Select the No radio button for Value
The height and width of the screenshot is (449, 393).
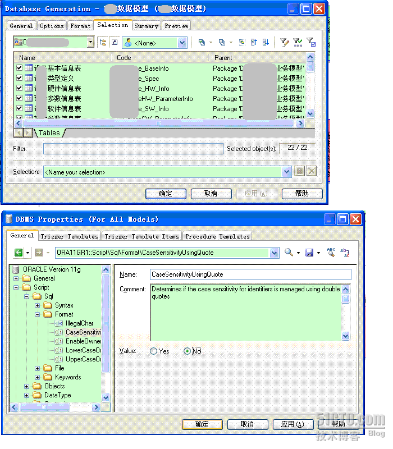187,351
